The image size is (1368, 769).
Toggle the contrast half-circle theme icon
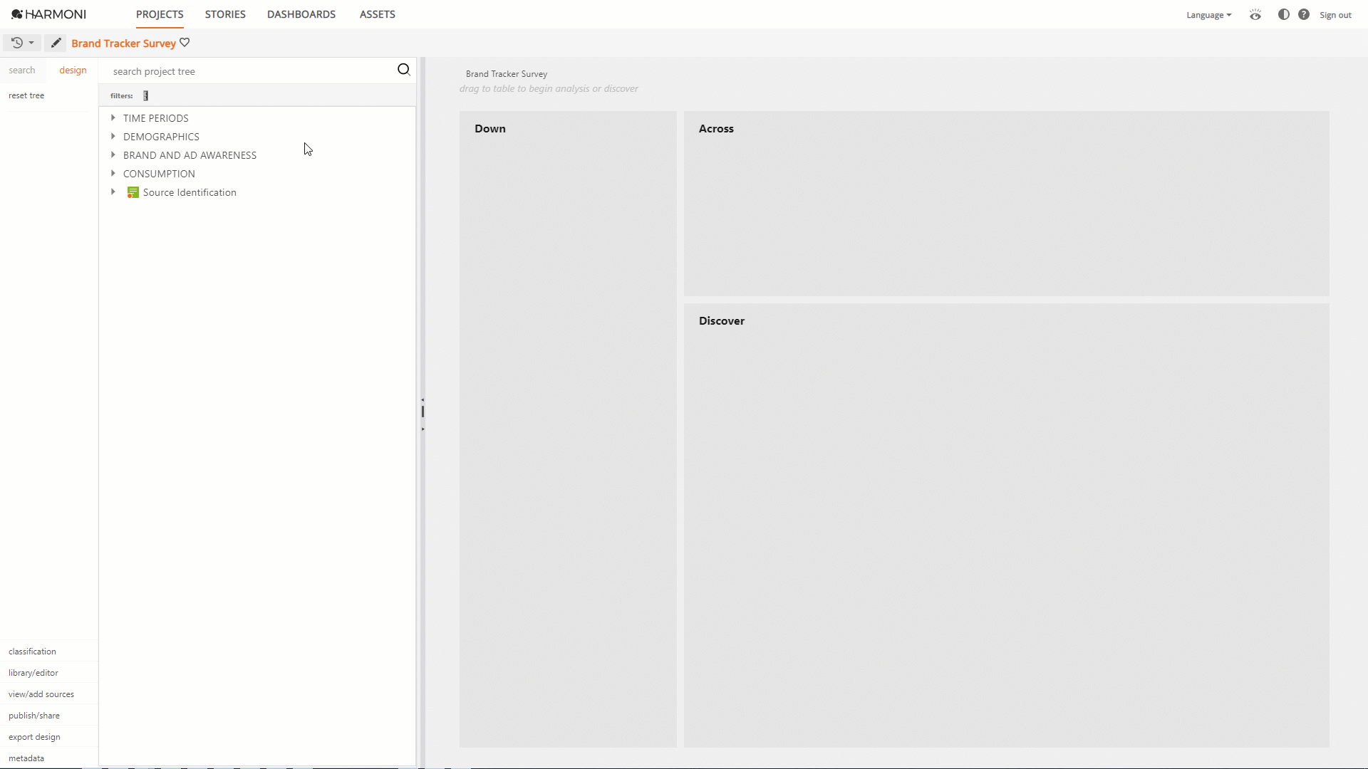(x=1283, y=14)
